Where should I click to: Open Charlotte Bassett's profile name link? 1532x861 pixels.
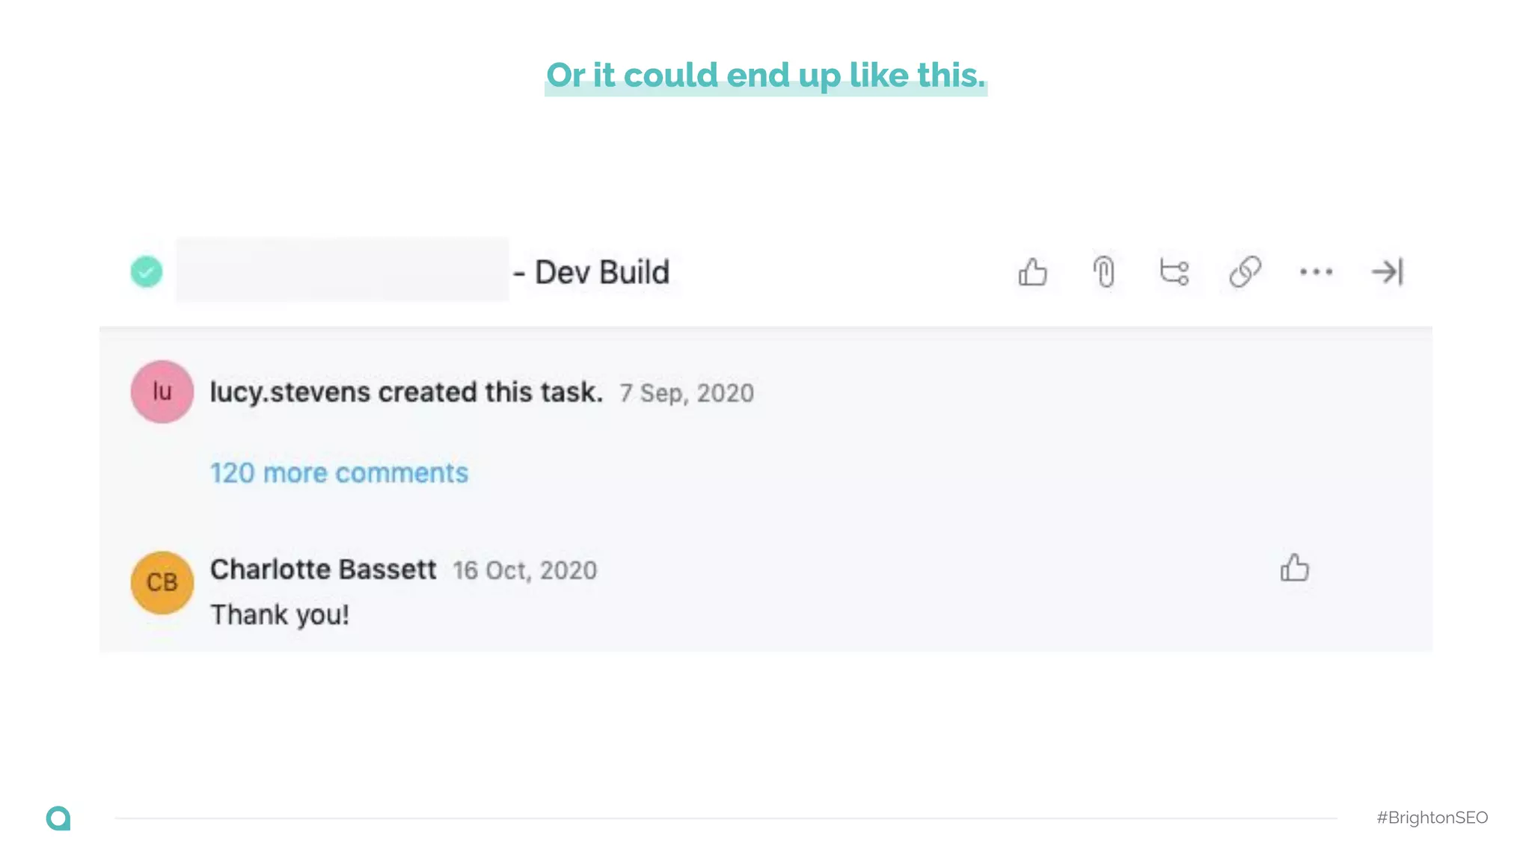pos(323,570)
